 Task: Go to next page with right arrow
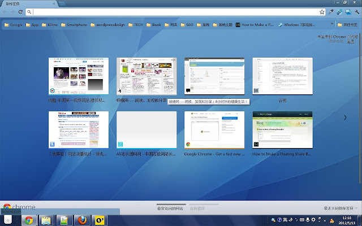[345, 118]
